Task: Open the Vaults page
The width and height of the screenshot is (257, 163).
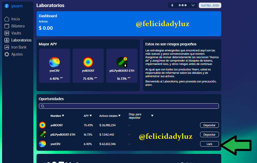Action: 16,33
